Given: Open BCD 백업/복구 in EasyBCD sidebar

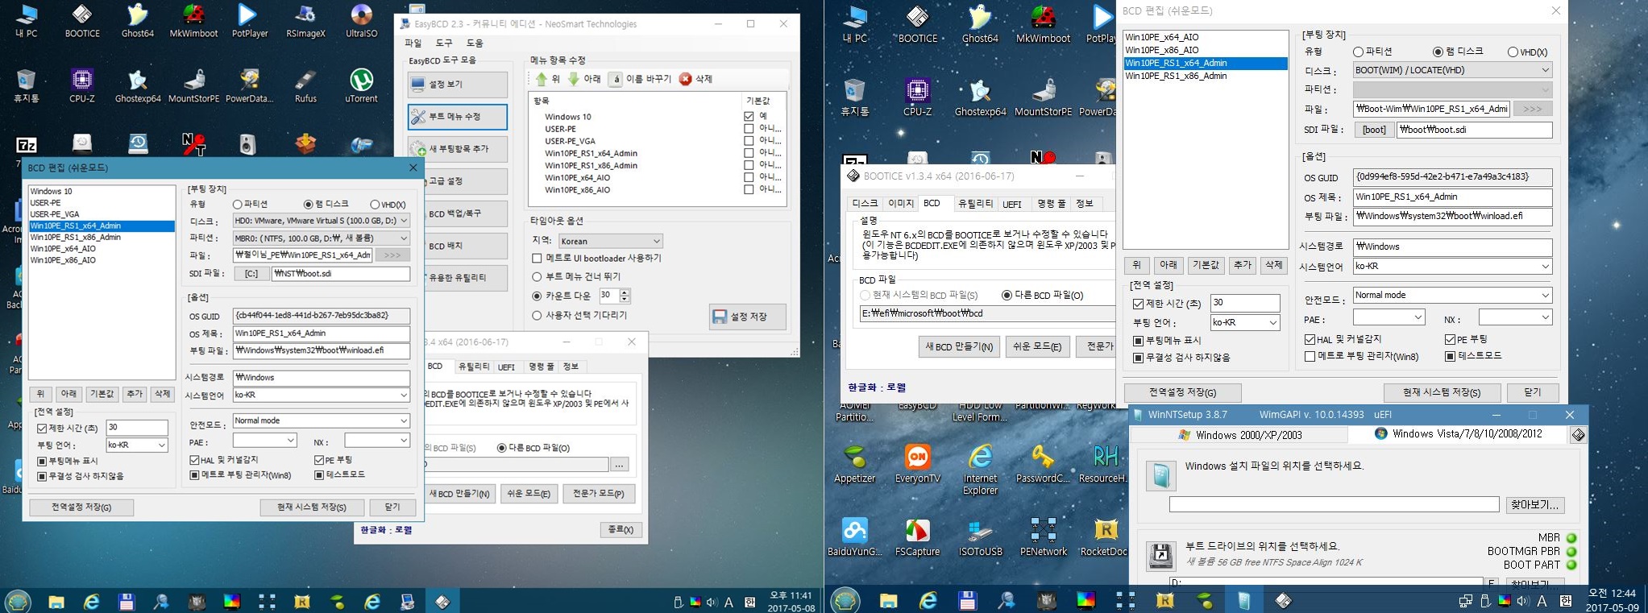Looking at the screenshot, I should [x=458, y=213].
